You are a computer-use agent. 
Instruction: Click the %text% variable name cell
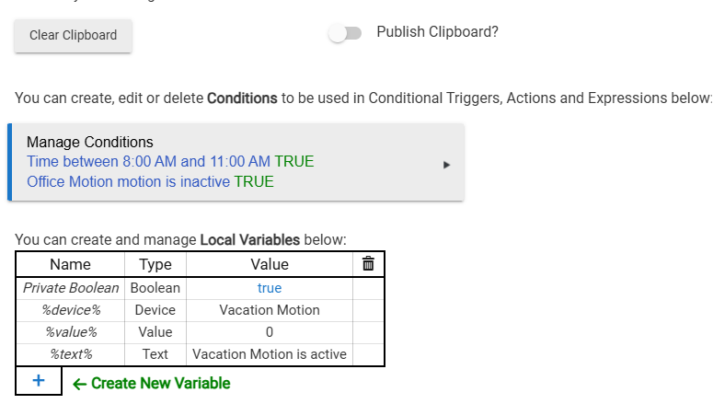click(71, 354)
